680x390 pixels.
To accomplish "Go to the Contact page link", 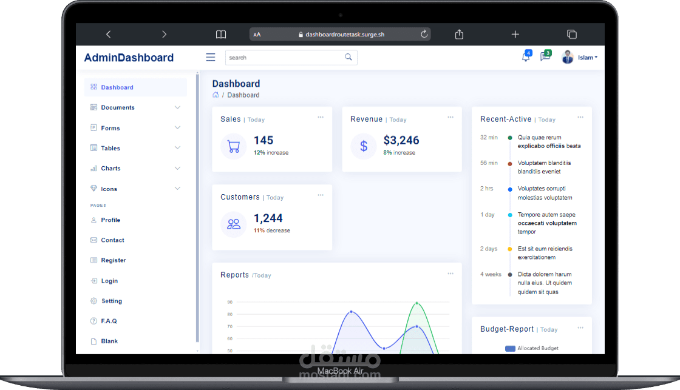I will [112, 240].
